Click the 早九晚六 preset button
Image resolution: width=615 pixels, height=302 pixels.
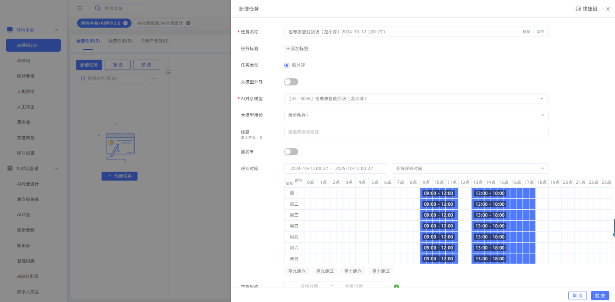pos(297,272)
